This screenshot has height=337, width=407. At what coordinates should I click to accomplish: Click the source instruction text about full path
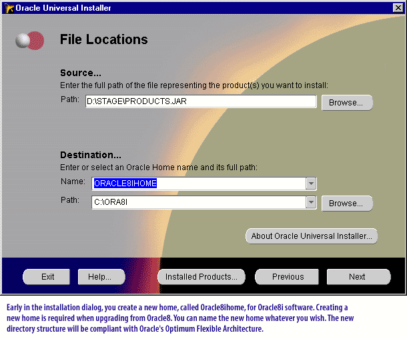[x=194, y=85]
